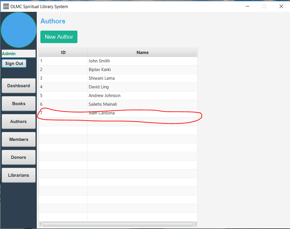Image resolution: width=290 pixels, height=229 pixels.
Task: Select the Authors sidebar entry
Action: (19, 121)
